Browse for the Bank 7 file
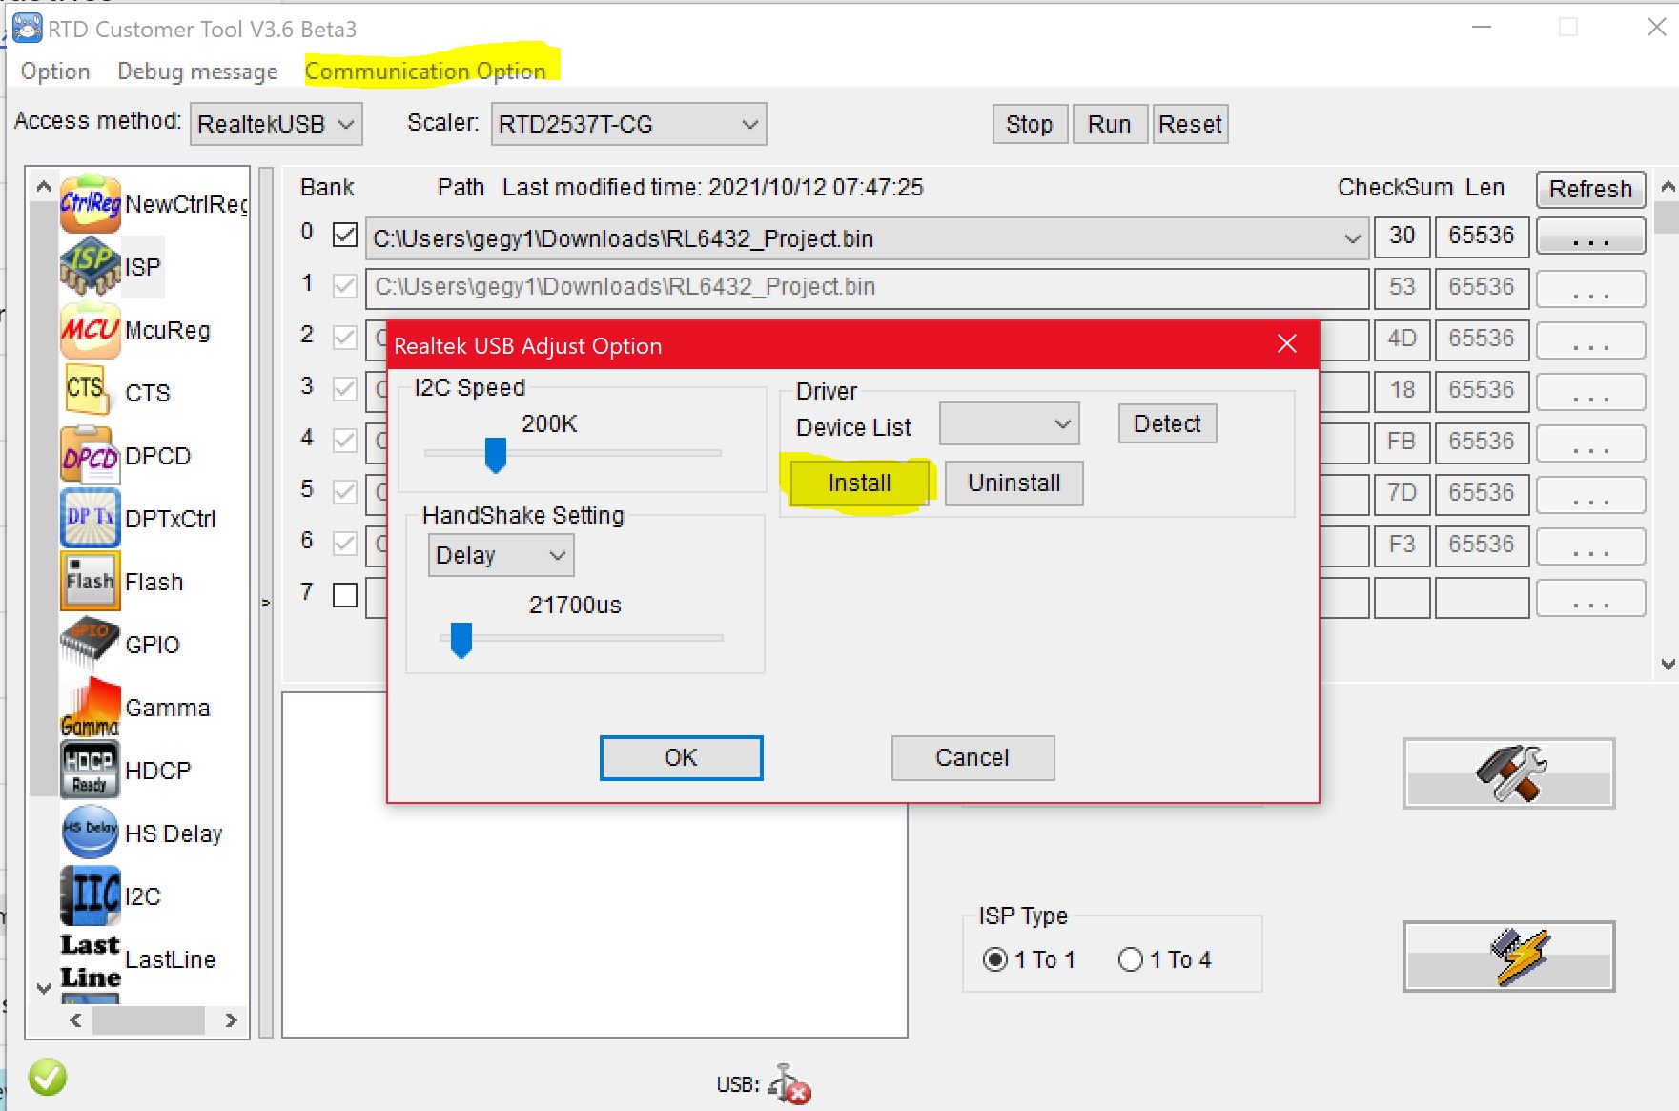Image resolution: width=1679 pixels, height=1111 pixels. pyautogui.click(x=1591, y=598)
